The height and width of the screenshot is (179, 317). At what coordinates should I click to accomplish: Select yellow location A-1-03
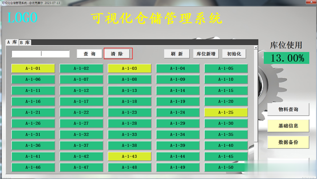[129, 68]
